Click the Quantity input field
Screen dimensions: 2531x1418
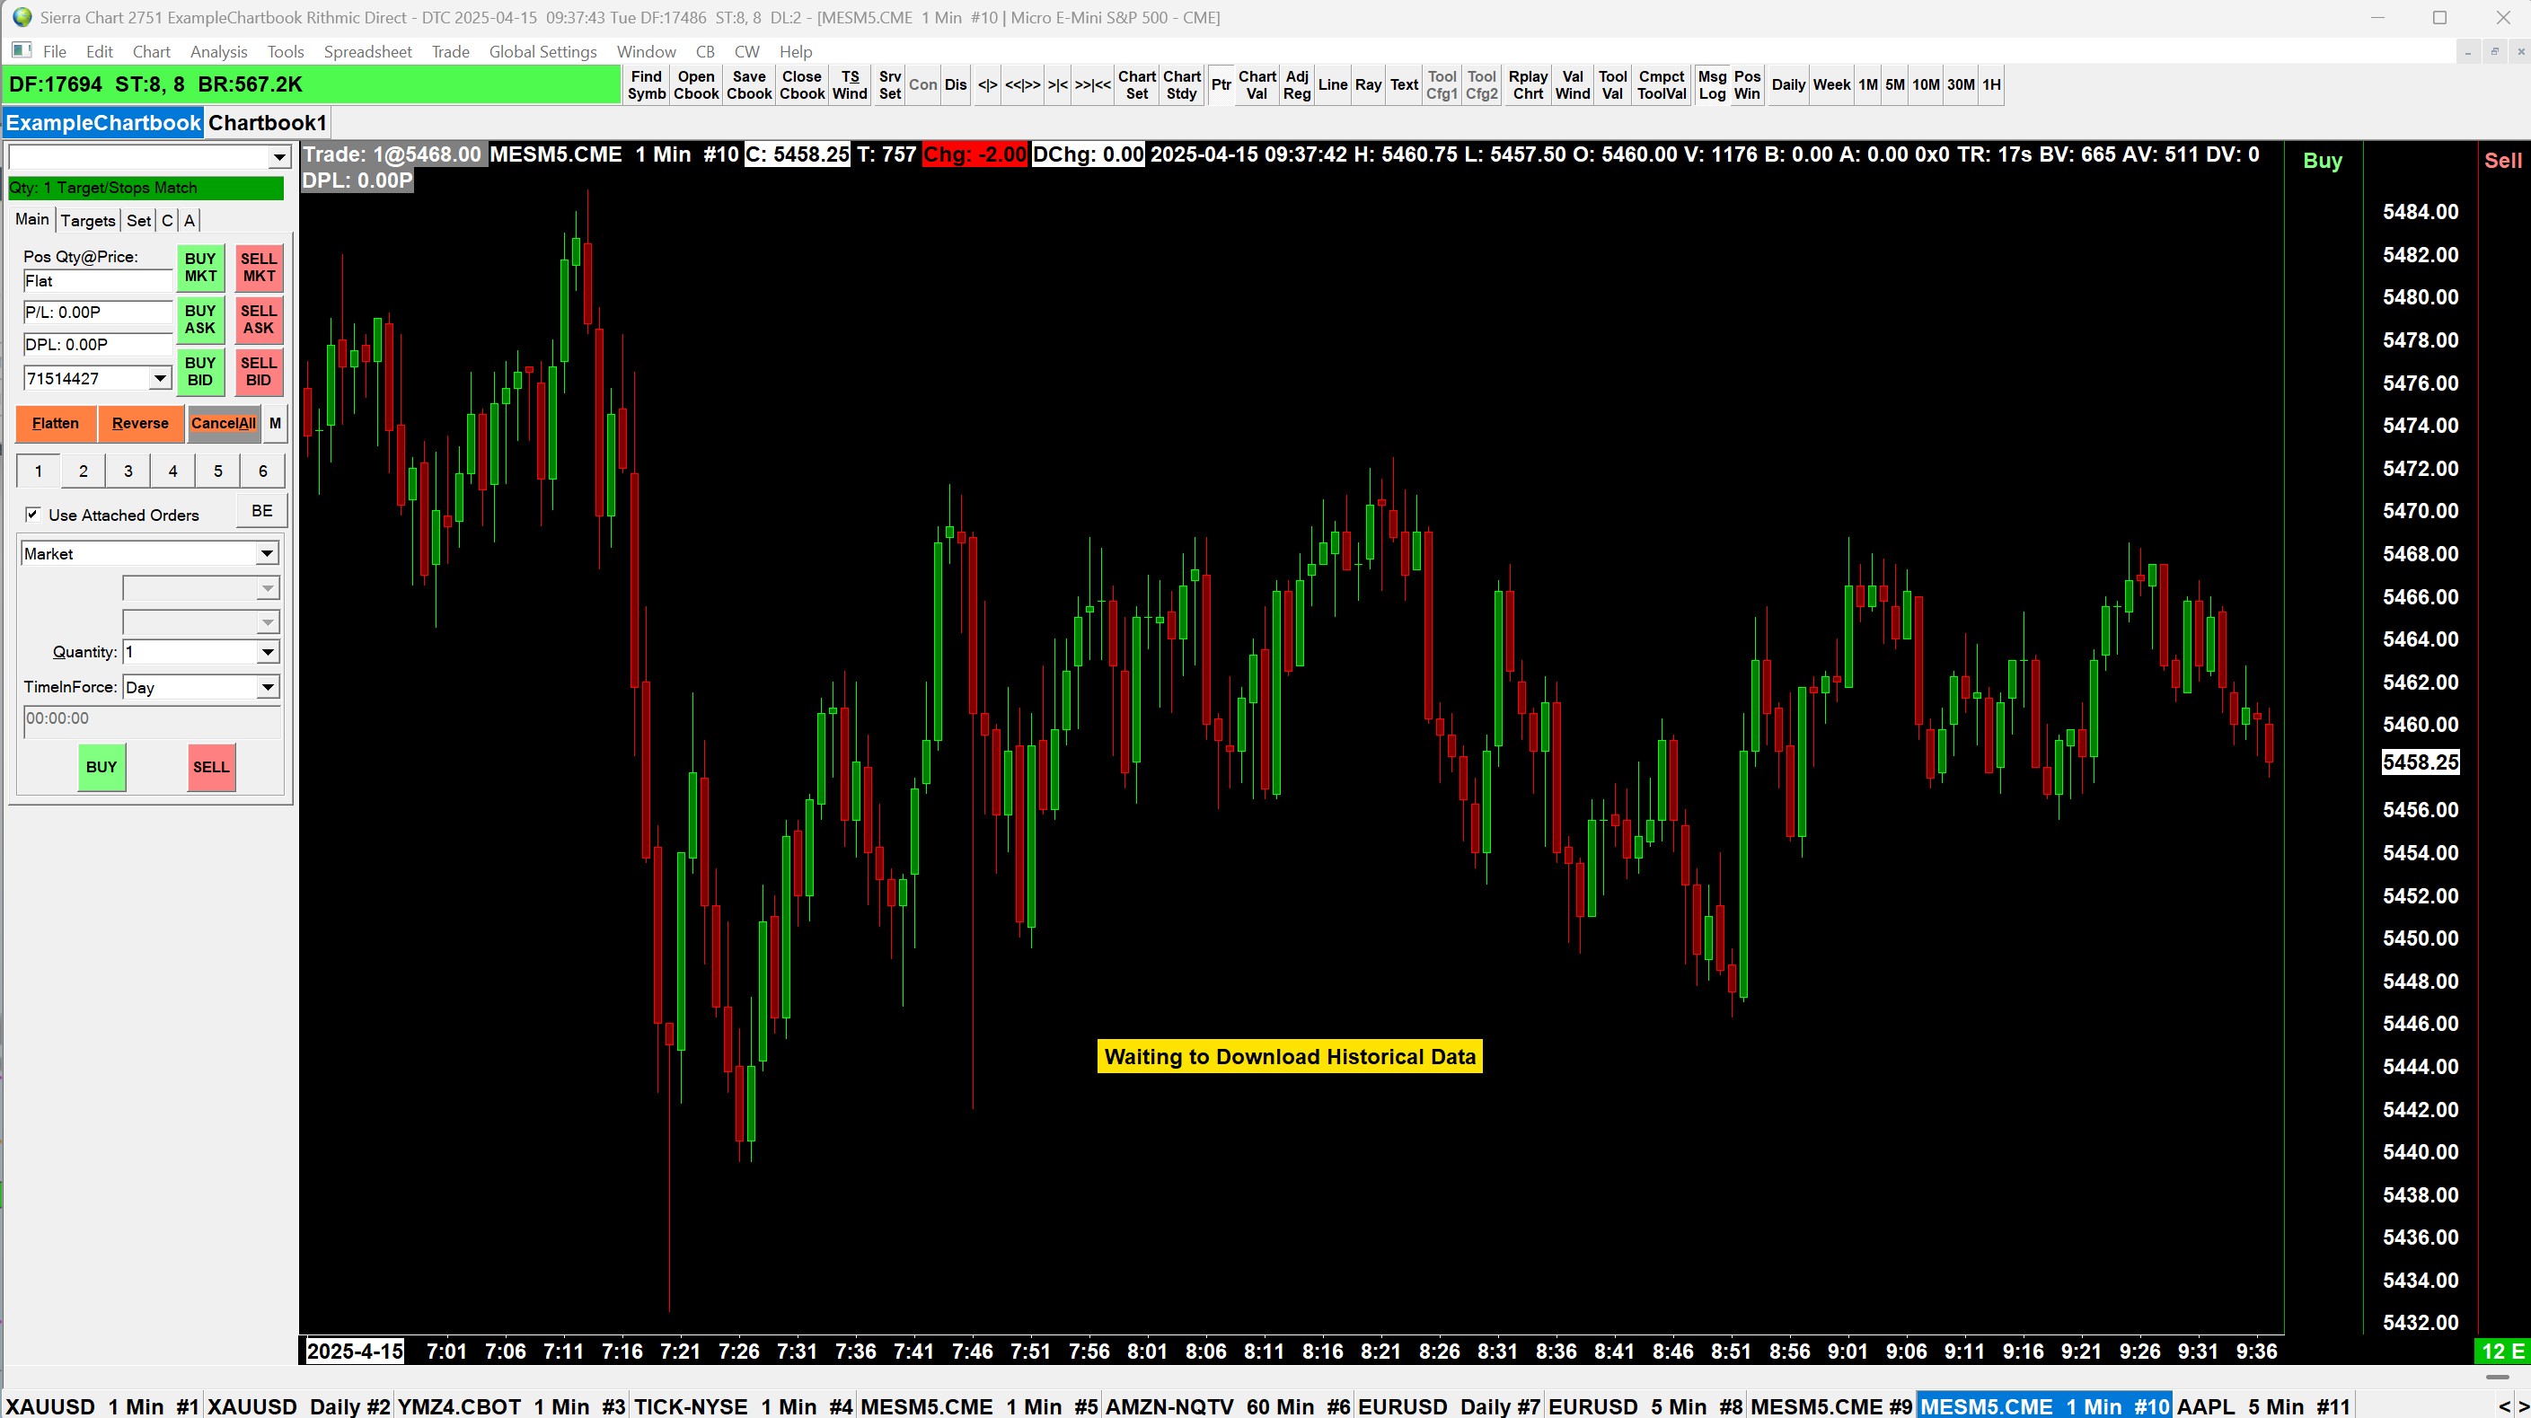(x=189, y=651)
